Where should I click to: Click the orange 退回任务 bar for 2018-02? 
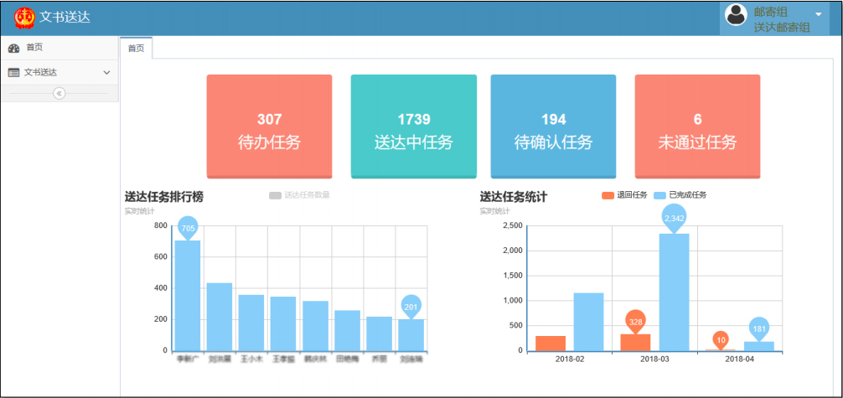click(x=551, y=344)
